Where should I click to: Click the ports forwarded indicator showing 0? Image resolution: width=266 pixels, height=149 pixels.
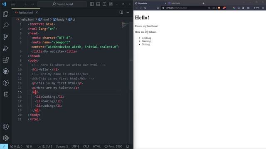pos(29,147)
